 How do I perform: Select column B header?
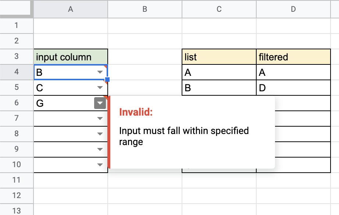(x=145, y=9)
